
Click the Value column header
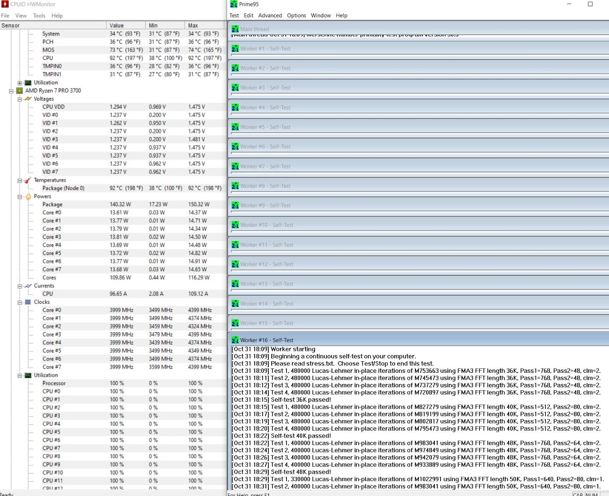[126, 25]
